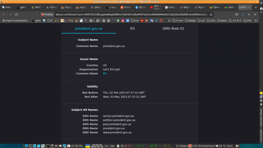Open a new browser tab with plus button
Image resolution: width=263 pixels, height=148 pixels.
256,7
